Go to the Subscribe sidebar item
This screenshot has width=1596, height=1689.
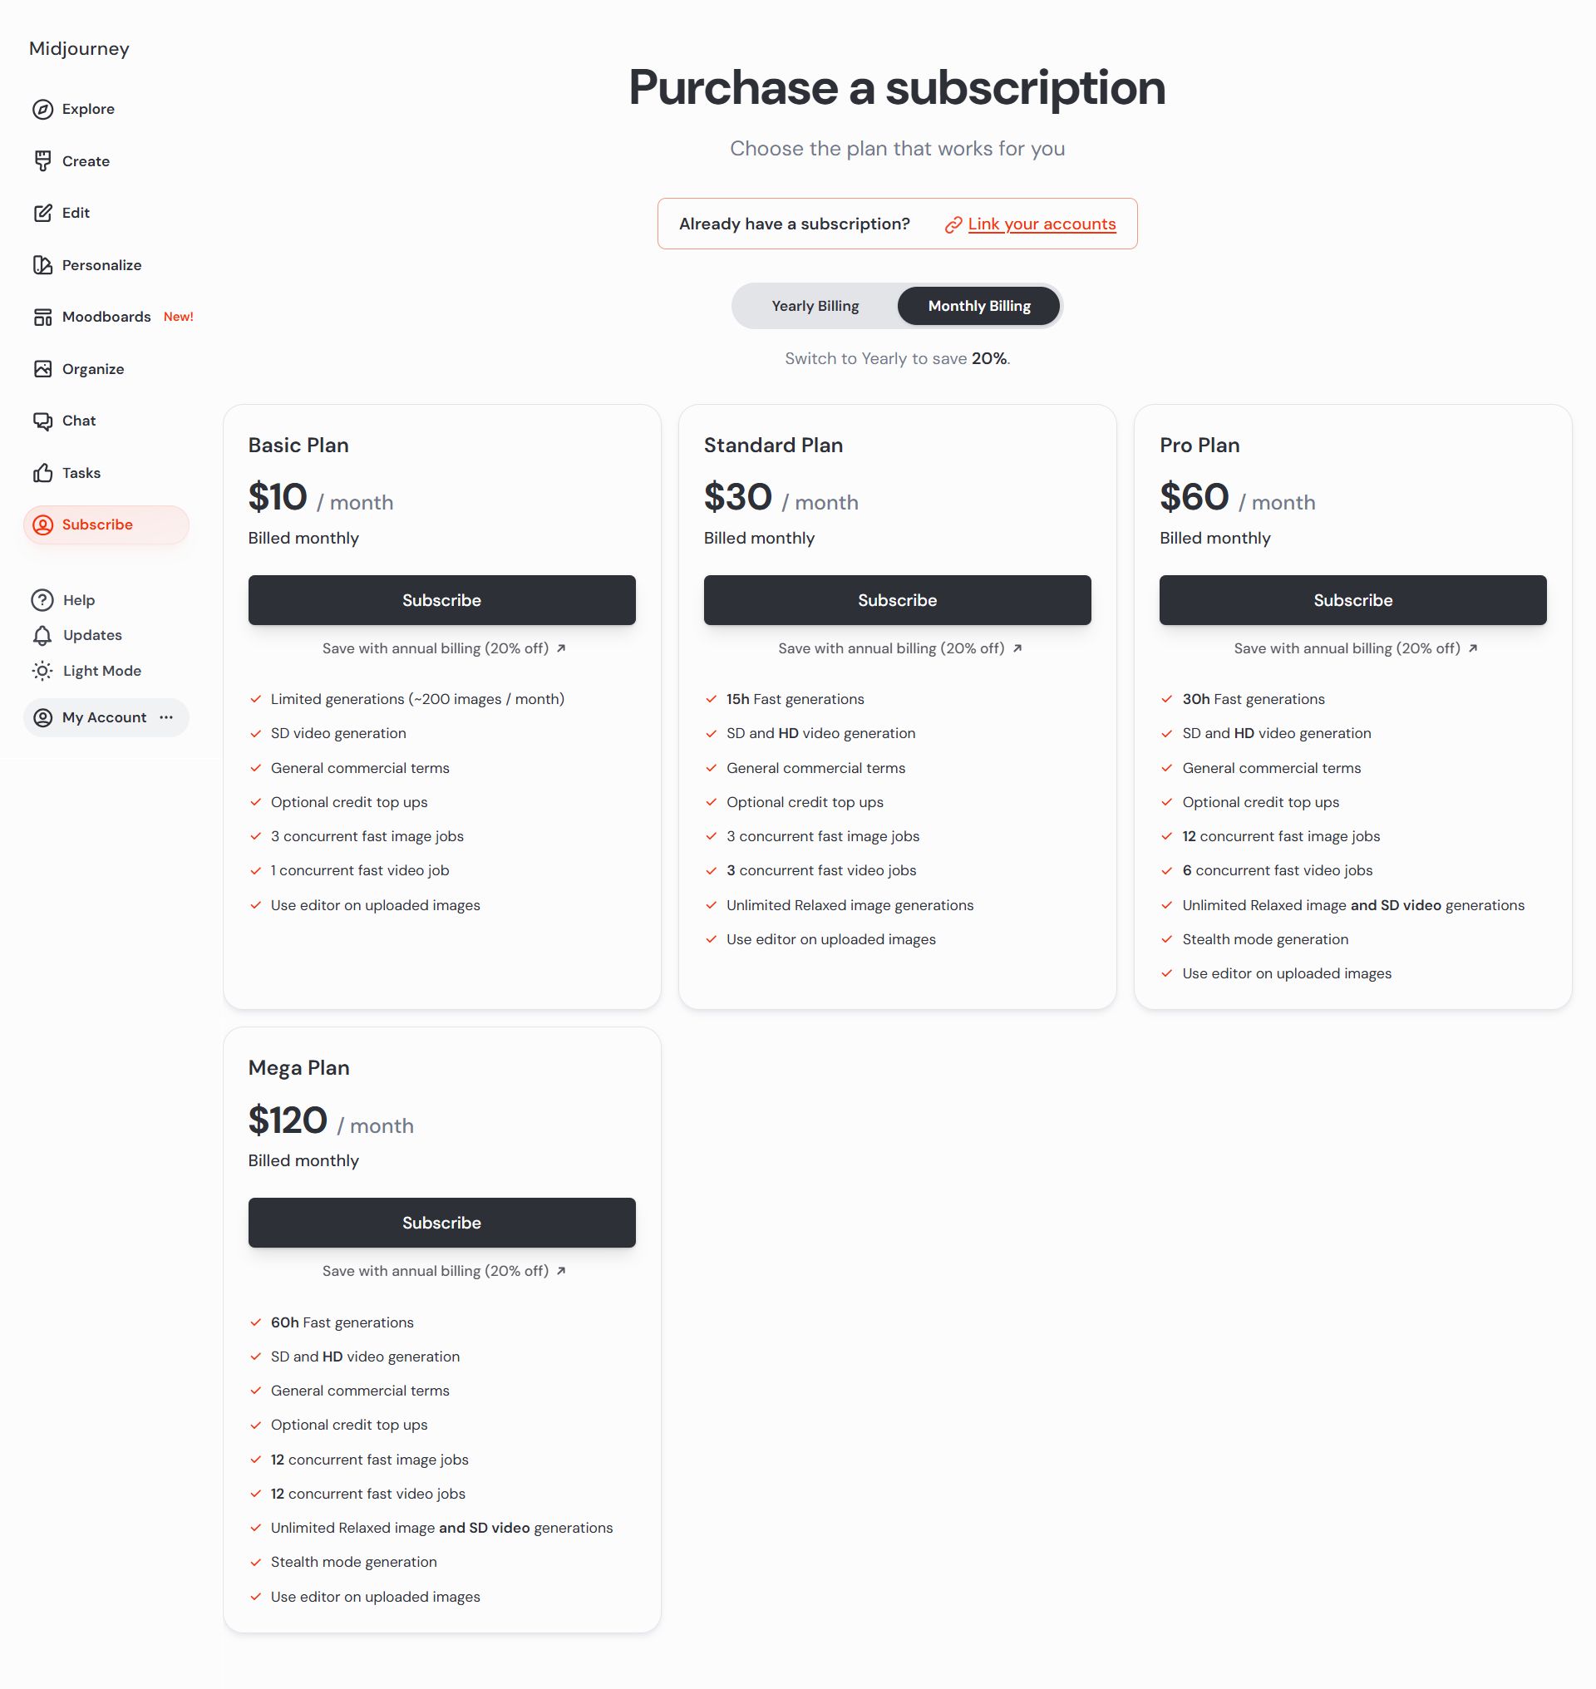[106, 524]
